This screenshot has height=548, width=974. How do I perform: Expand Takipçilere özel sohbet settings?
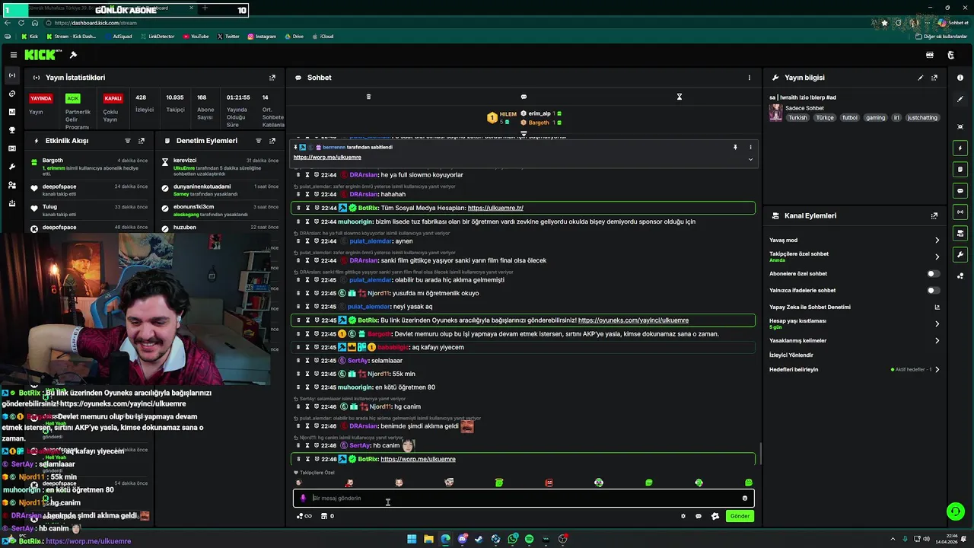[x=937, y=256]
